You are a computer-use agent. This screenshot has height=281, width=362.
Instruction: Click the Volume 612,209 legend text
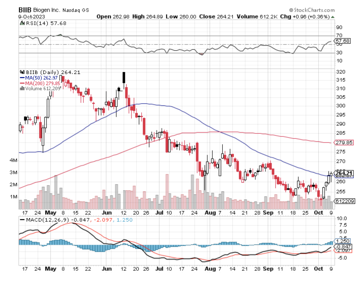(x=43, y=89)
